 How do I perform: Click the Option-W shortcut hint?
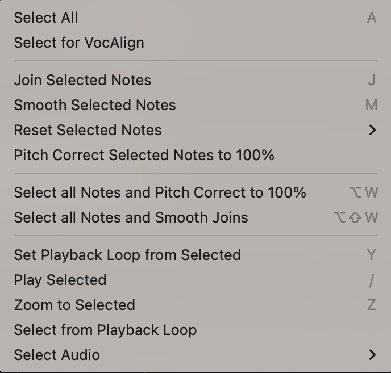click(364, 192)
